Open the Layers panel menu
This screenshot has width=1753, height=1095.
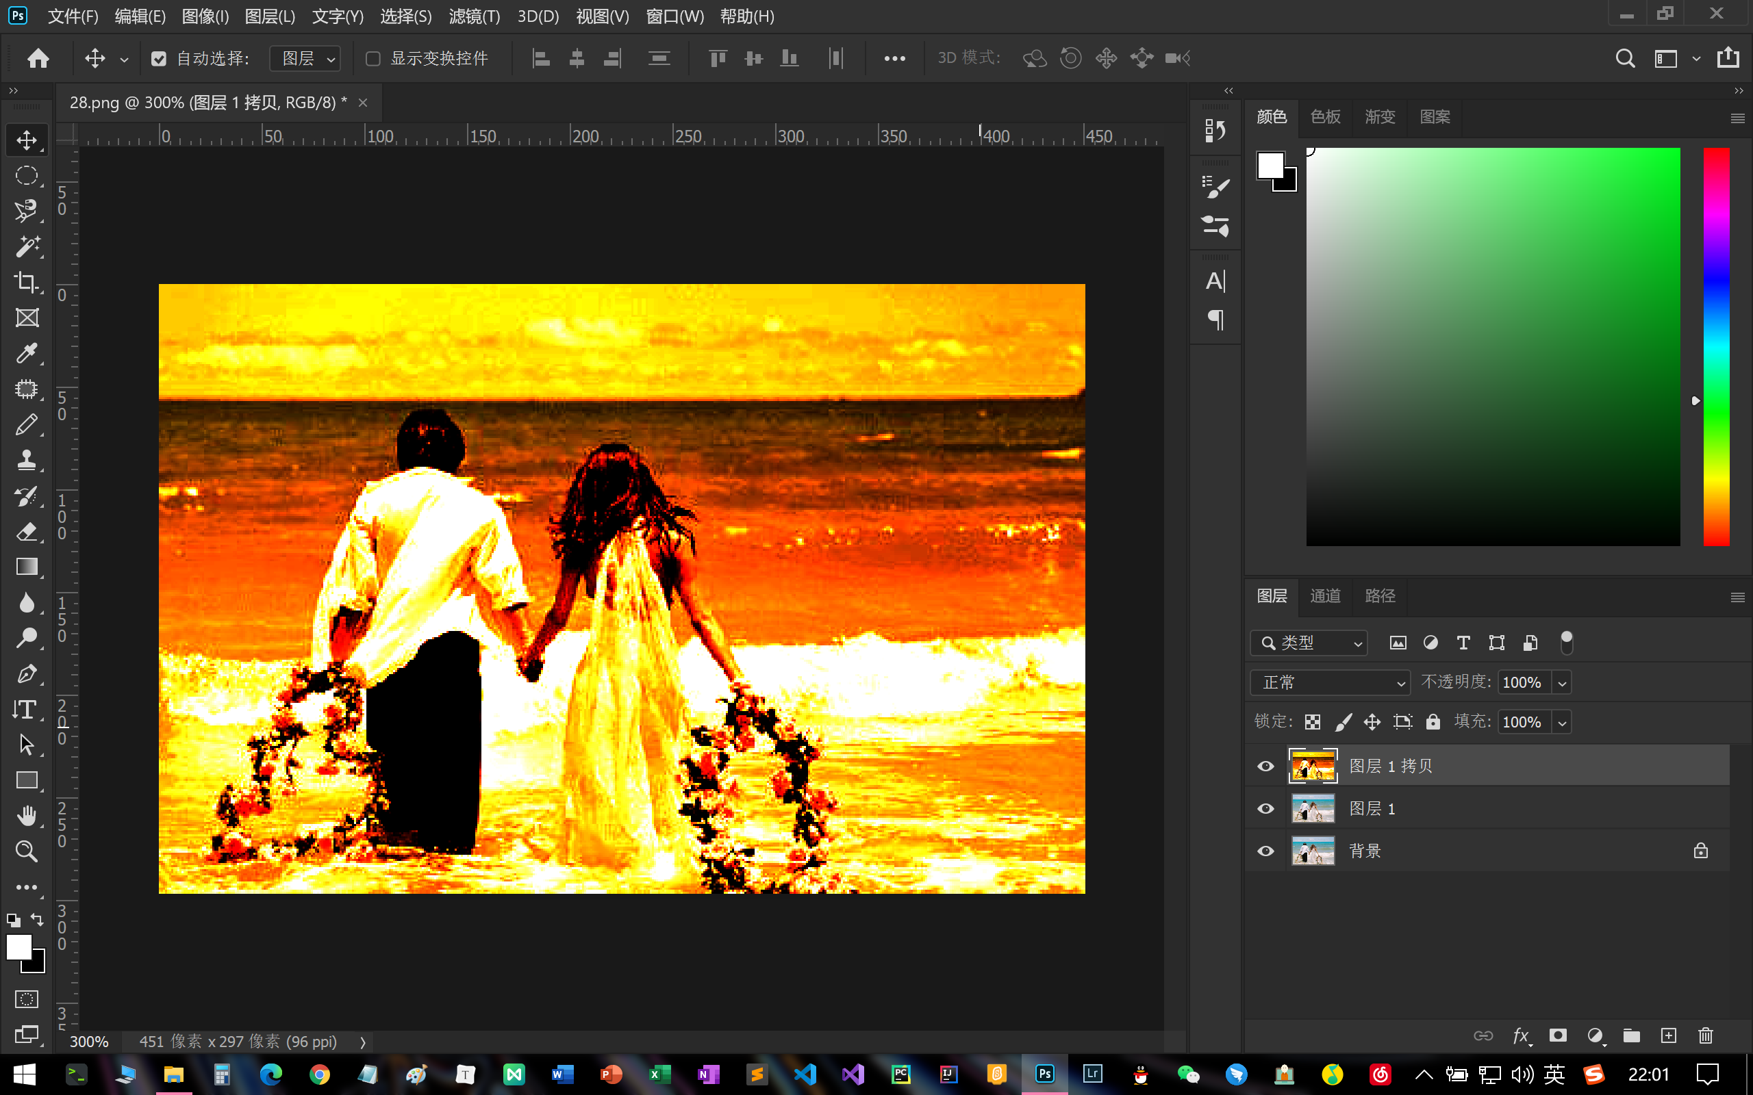(x=1737, y=597)
